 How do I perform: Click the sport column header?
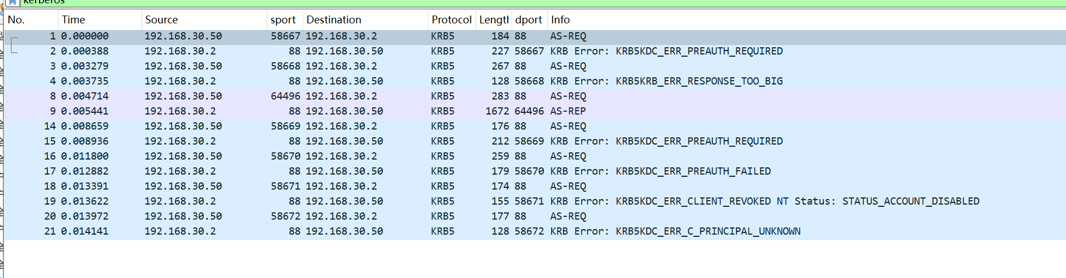[x=283, y=20]
